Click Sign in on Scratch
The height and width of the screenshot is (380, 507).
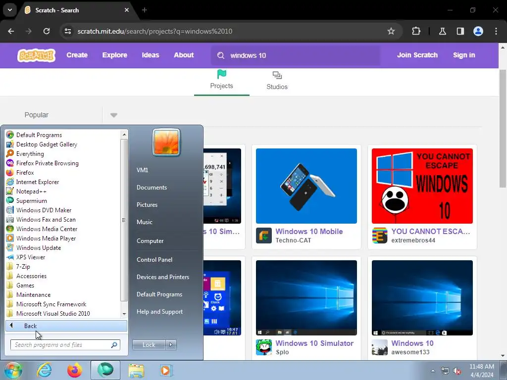pos(464,55)
